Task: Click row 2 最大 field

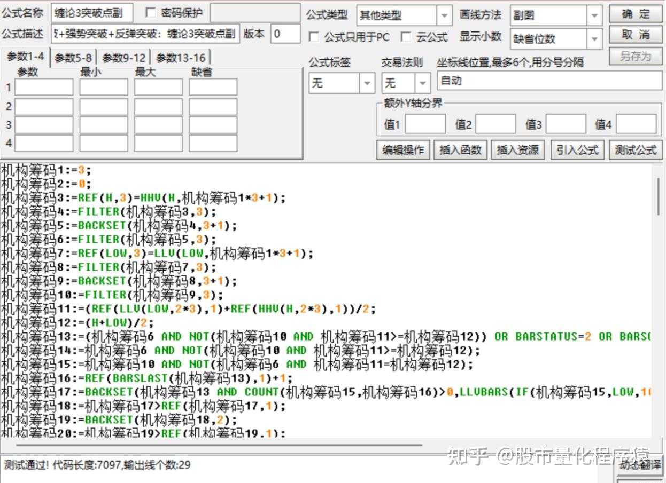Action: pyautogui.click(x=158, y=106)
